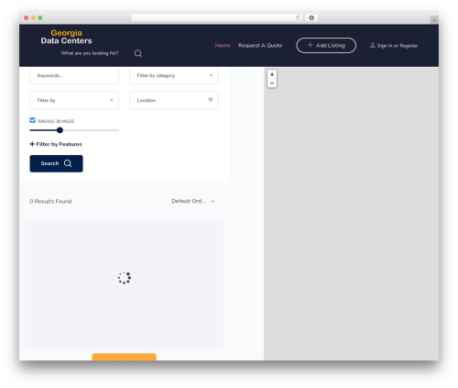Click the new tab plus icon
The image size is (458, 388).
click(434, 20)
